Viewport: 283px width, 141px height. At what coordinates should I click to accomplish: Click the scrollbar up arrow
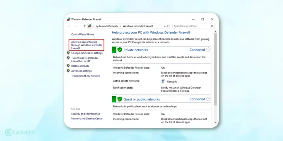tap(215, 32)
